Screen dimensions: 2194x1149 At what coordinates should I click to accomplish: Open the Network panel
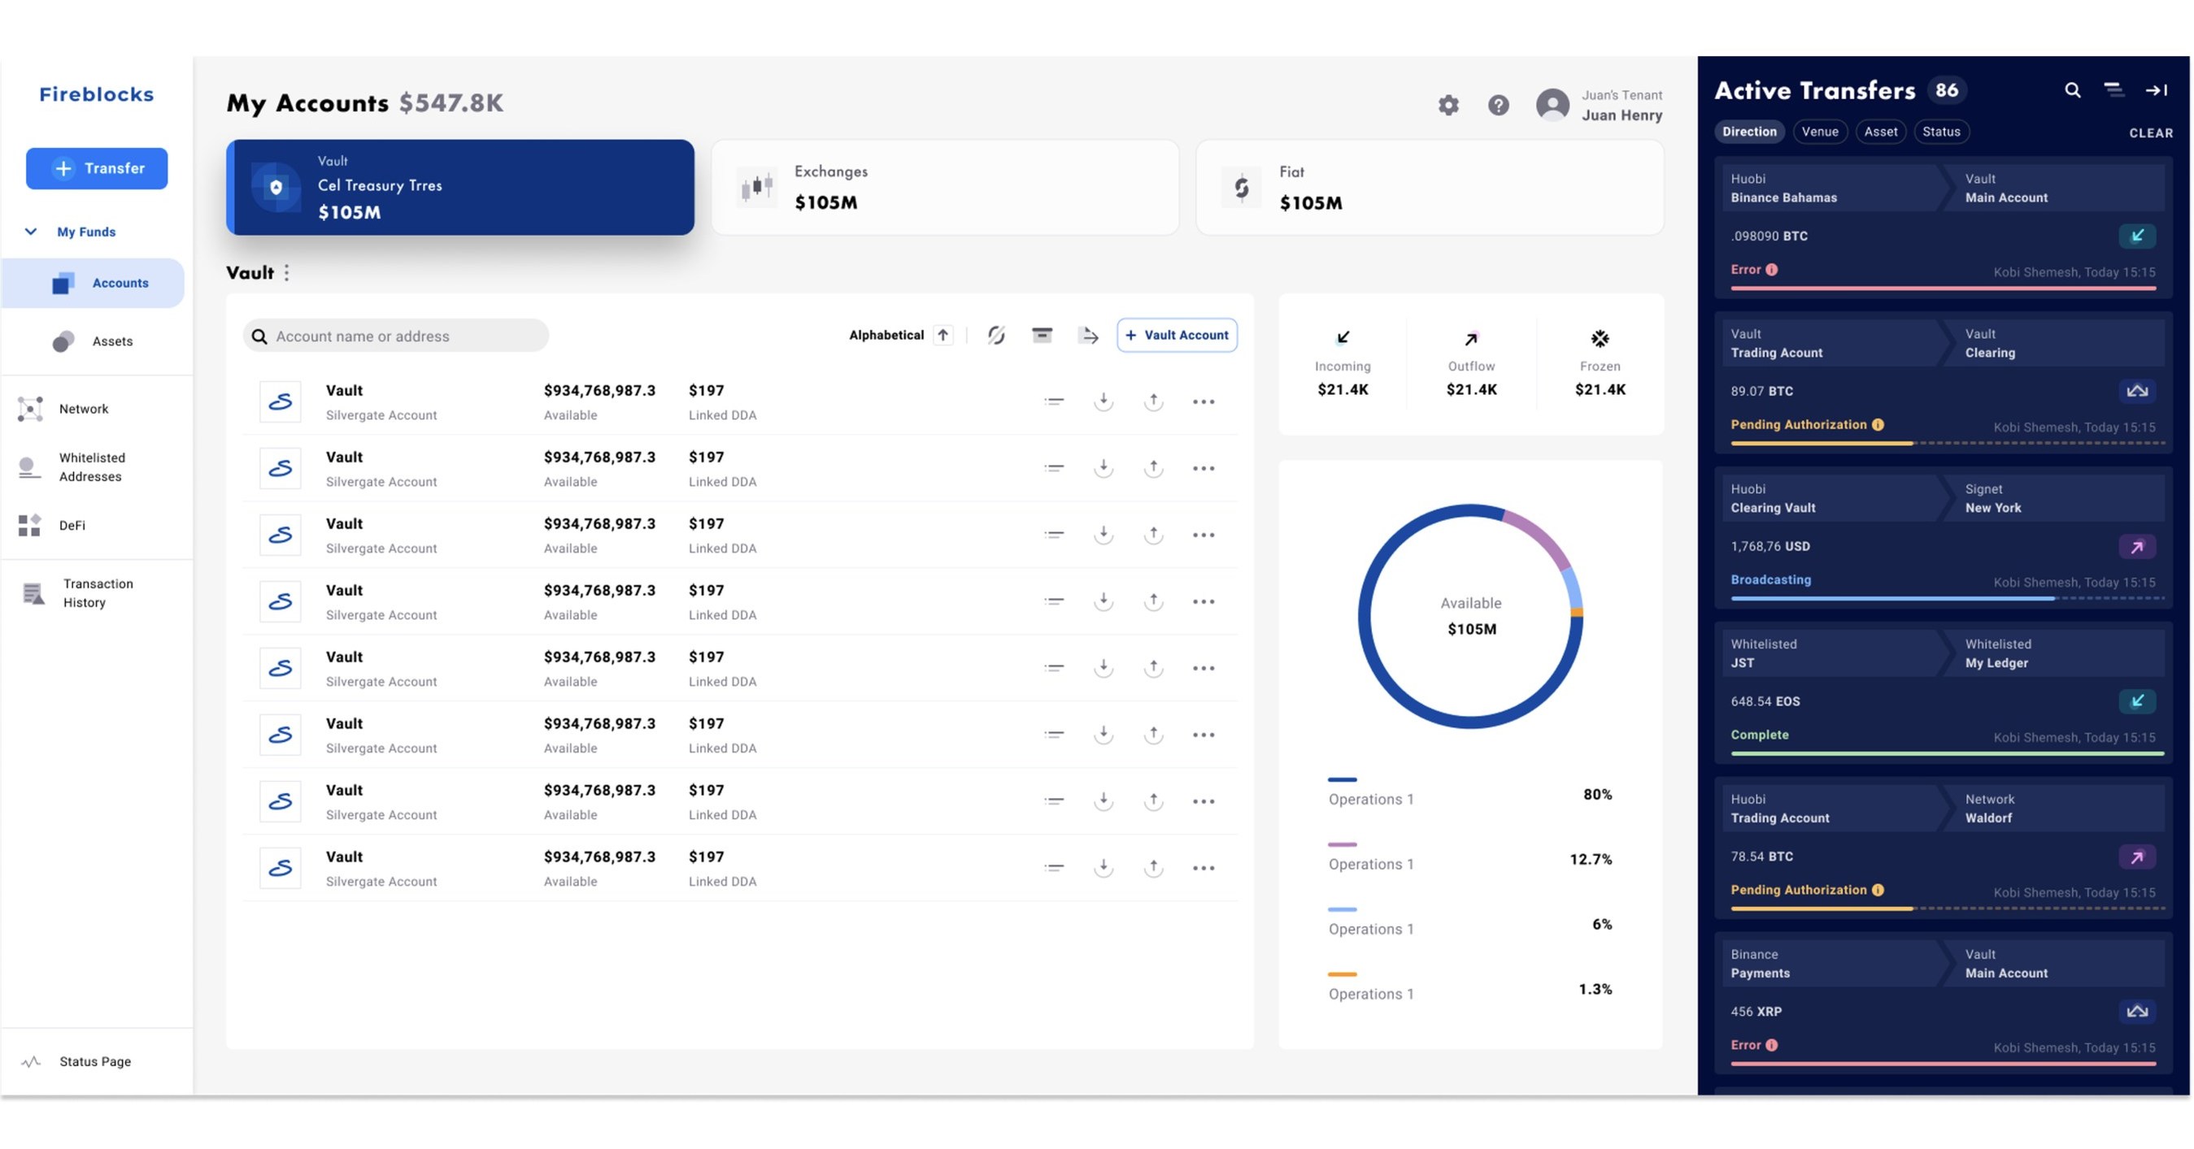pyautogui.click(x=84, y=409)
